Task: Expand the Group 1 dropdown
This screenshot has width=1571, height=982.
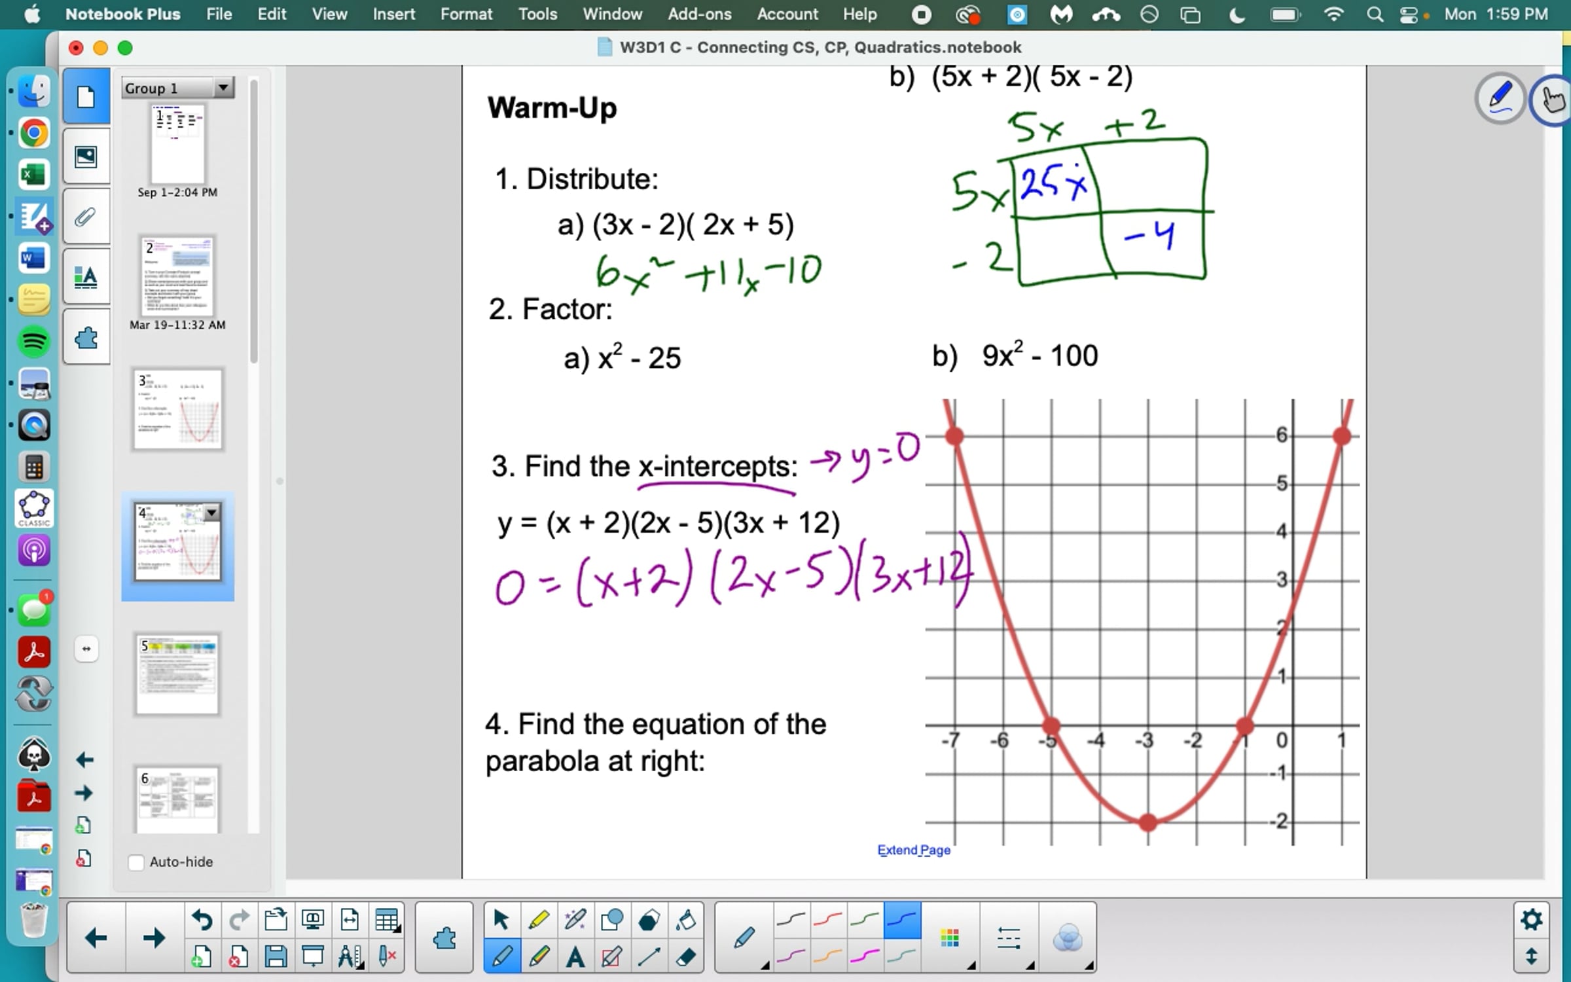Action: click(223, 88)
